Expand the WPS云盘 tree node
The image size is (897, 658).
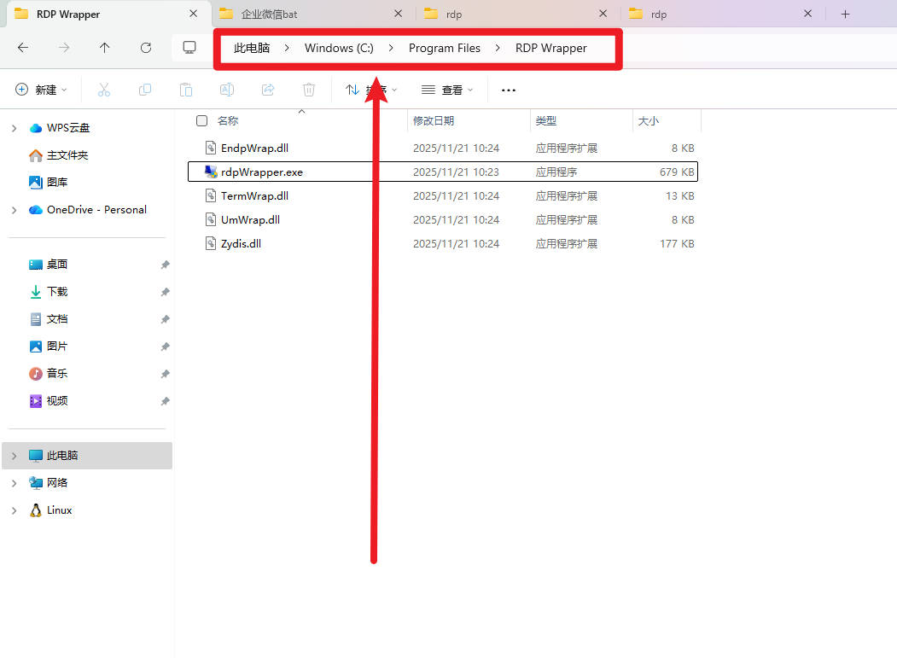(15, 128)
